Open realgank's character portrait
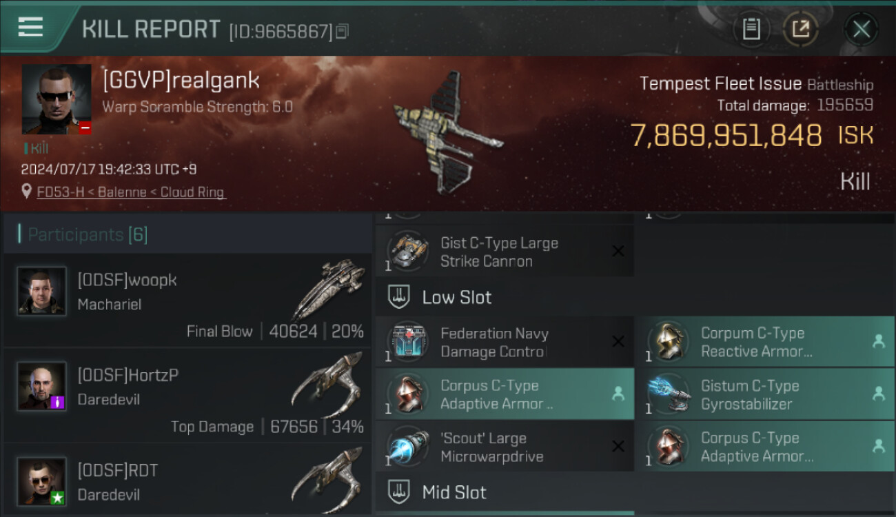Image resolution: width=896 pixels, height=517 pixels. 57,99
